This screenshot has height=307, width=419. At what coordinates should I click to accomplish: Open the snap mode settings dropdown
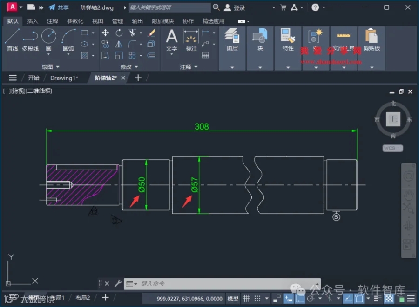[266, 299]
